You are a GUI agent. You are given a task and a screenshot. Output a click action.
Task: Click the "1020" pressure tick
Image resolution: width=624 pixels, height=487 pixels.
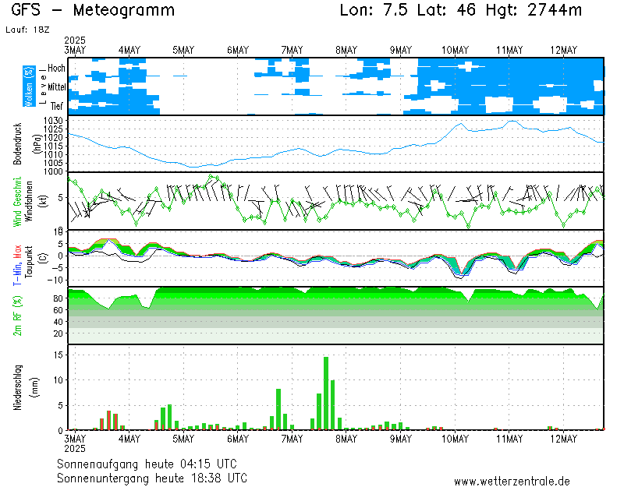[x=53, y=138]
